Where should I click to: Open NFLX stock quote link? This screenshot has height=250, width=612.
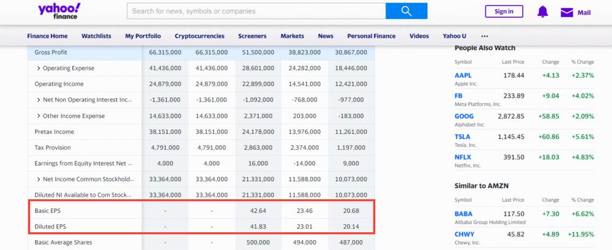[463, 157]
